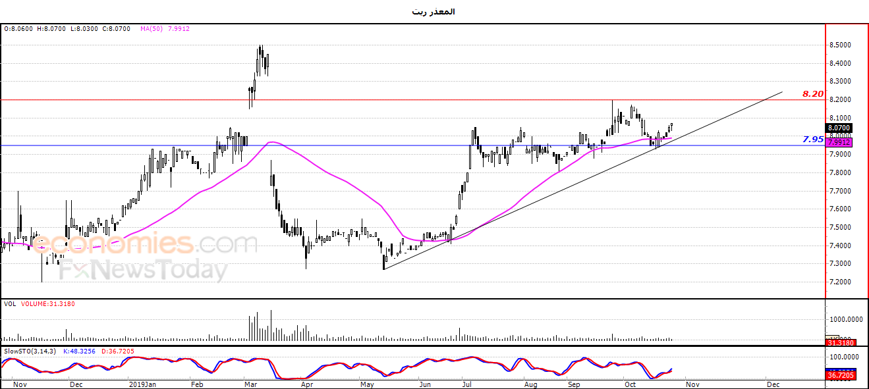Viewport: 869px width, 389px height.
Task: Click the chart title "المعذر ريت"
Action: click(434, 11)
